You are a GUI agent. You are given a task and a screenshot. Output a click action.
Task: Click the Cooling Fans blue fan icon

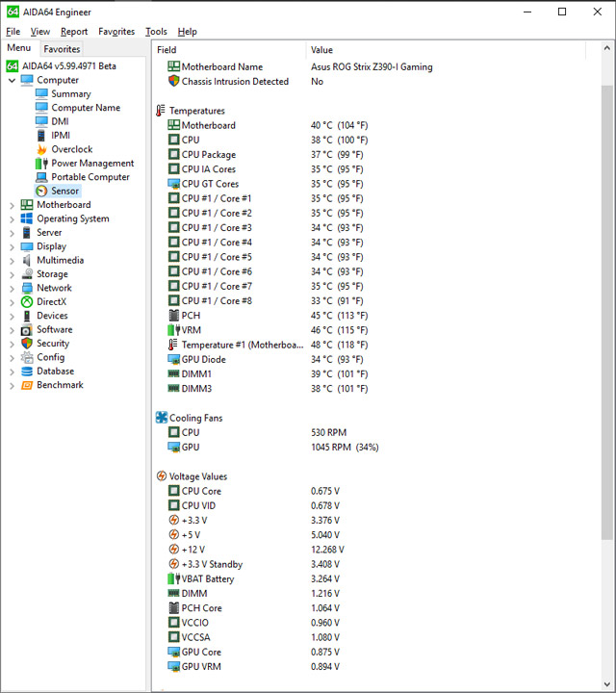click(162, 418)
